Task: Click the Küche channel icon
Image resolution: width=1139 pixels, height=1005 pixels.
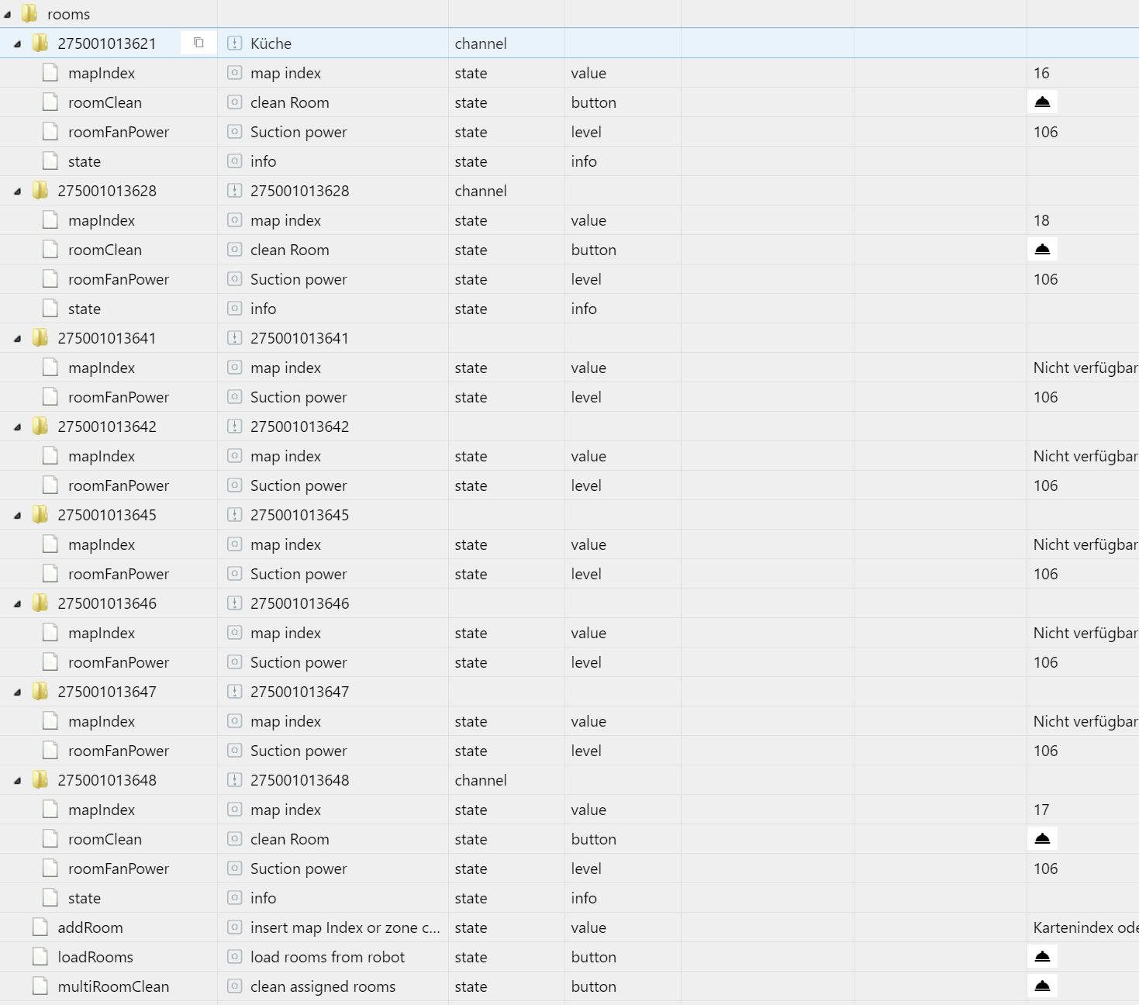Action: 234,43
